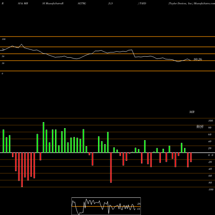The height and width of the screenshot is (215, 215).
Task: Click the 30 label on the RSI axis
Action: click(x=3, y=63)
